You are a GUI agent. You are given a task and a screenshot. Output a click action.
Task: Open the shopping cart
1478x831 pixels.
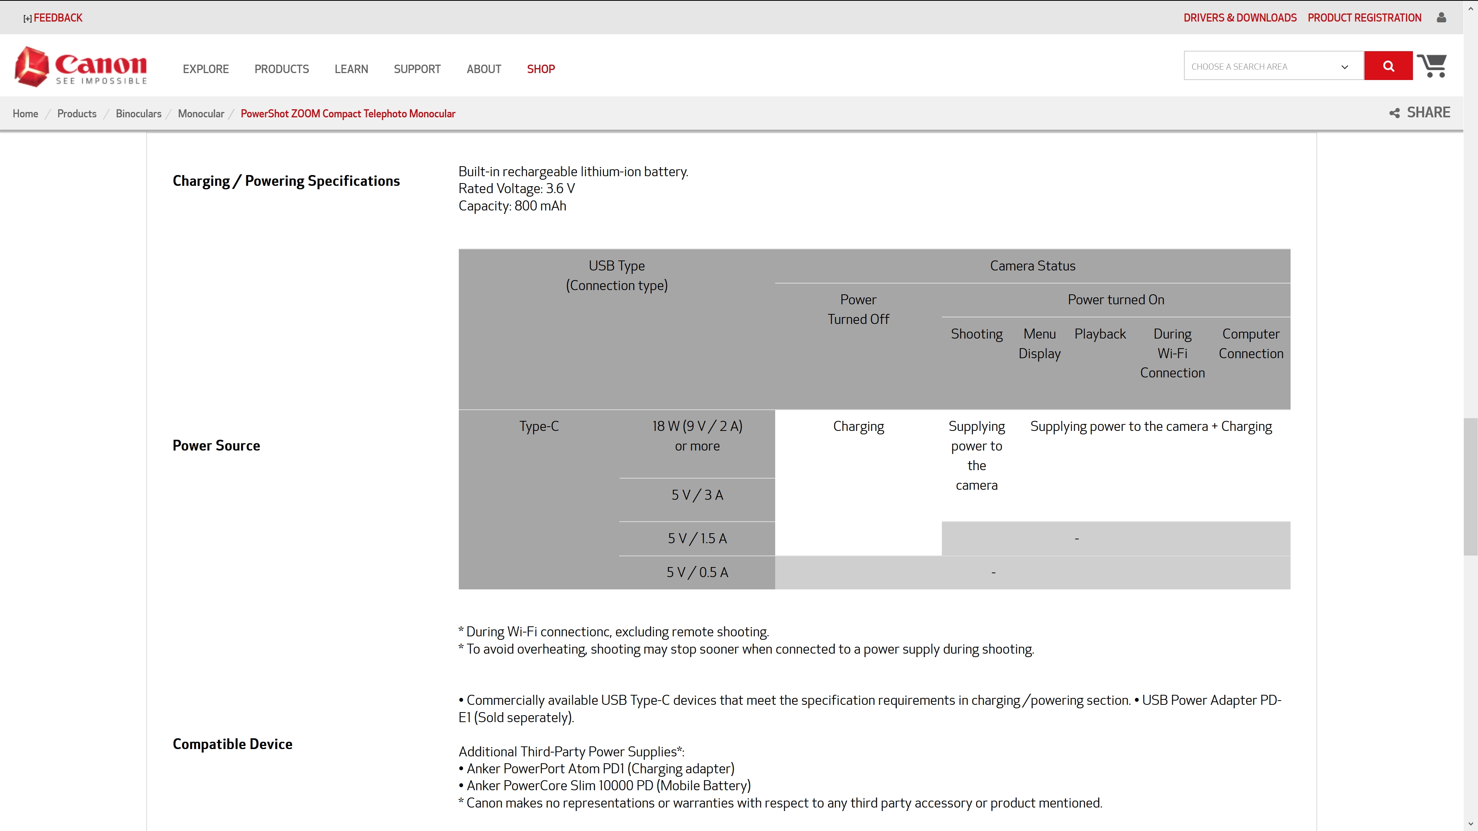1431,66
